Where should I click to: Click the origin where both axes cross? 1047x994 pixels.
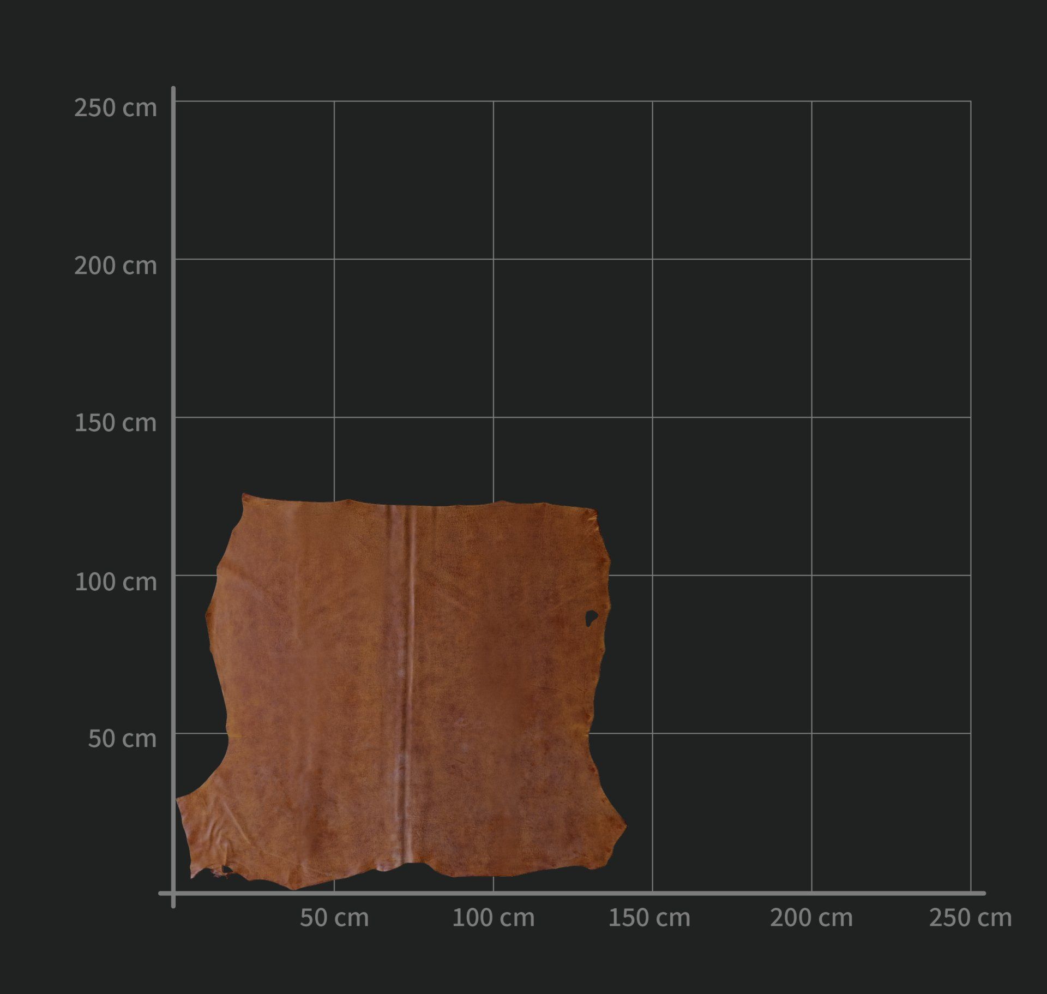coord(173,893)
